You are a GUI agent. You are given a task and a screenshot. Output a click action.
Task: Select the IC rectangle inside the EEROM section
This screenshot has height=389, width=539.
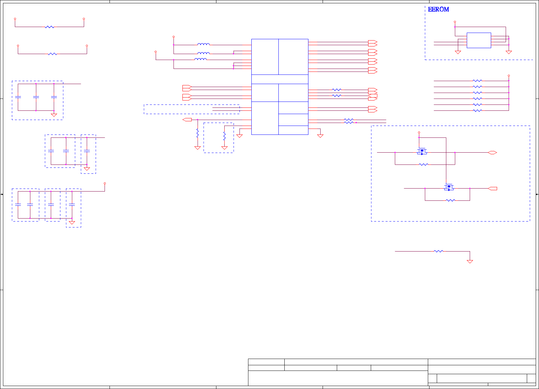tap(479, 40)
